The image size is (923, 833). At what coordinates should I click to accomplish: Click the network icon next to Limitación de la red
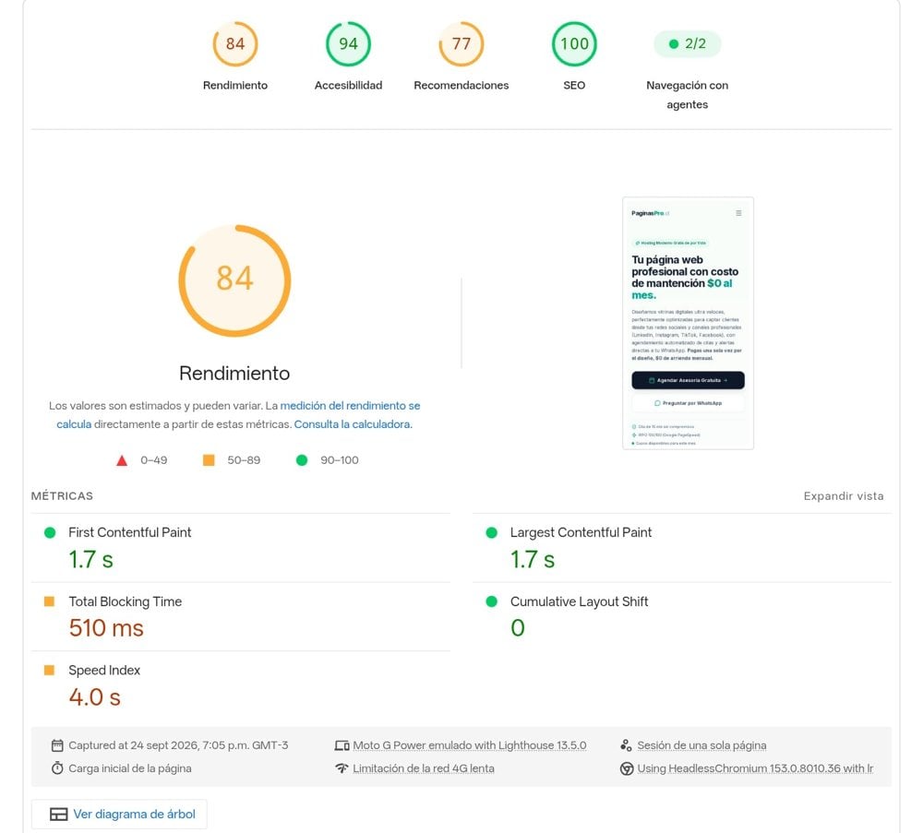click(x=342, y=768)
